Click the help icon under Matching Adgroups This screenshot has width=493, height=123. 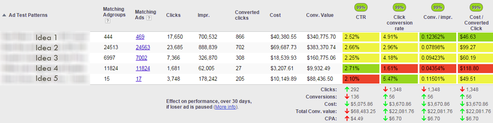pos(108,21)
